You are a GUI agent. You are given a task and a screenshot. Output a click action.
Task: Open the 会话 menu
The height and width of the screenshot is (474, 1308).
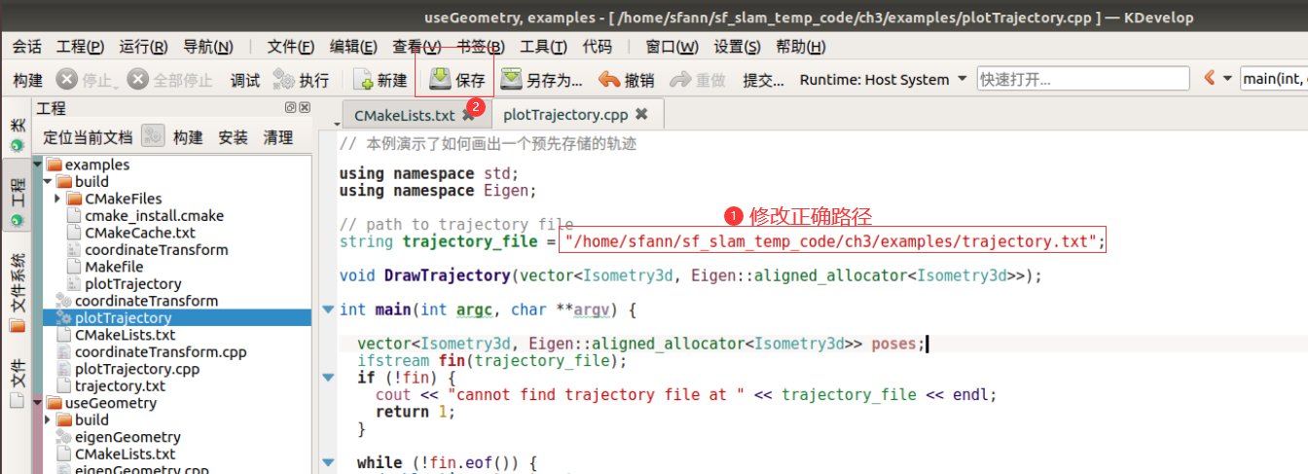tap(27, 47)
